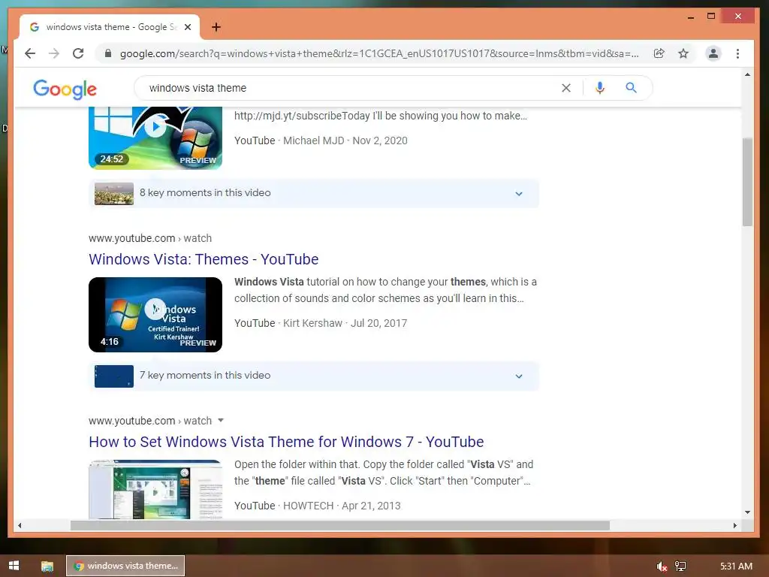
Task: Minimize the Chrome window
Action: 691,17
